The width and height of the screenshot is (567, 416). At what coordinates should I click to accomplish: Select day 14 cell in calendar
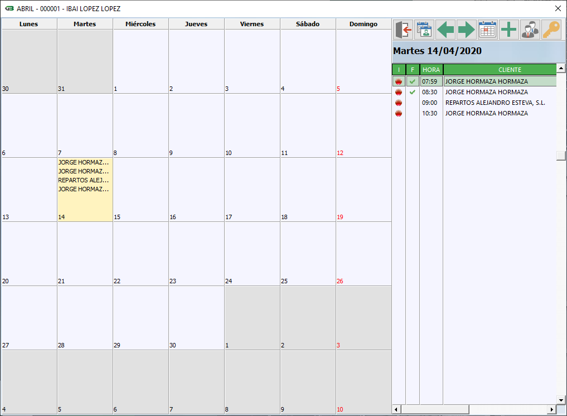pyautogui.click(x=85, y=204)
